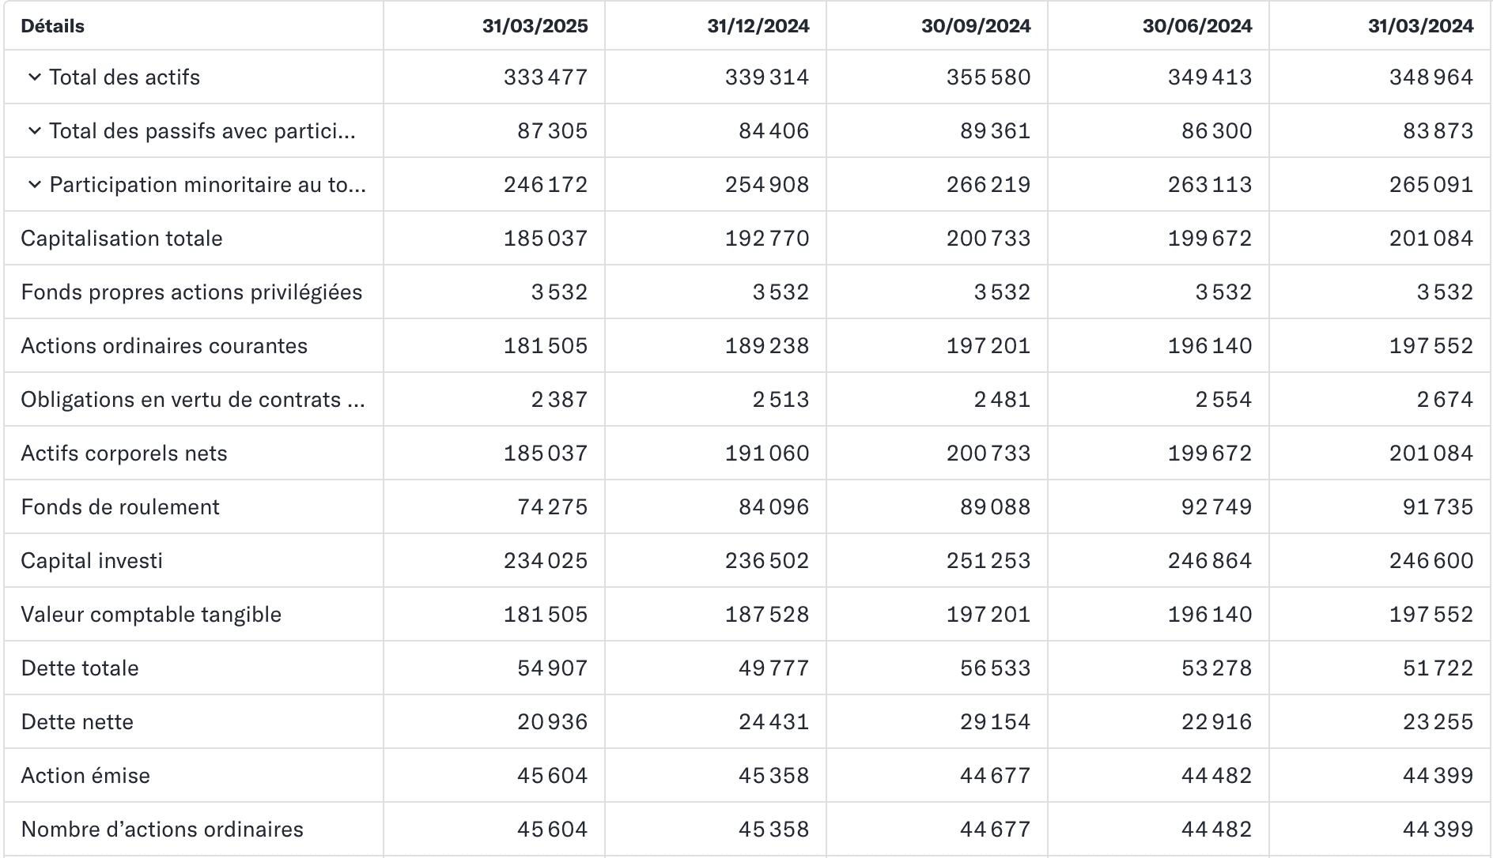Collapse the Total des actifs row chevron
This screenshot has height=858, width=1493.
pyautogui.click(x=34, y=77)
